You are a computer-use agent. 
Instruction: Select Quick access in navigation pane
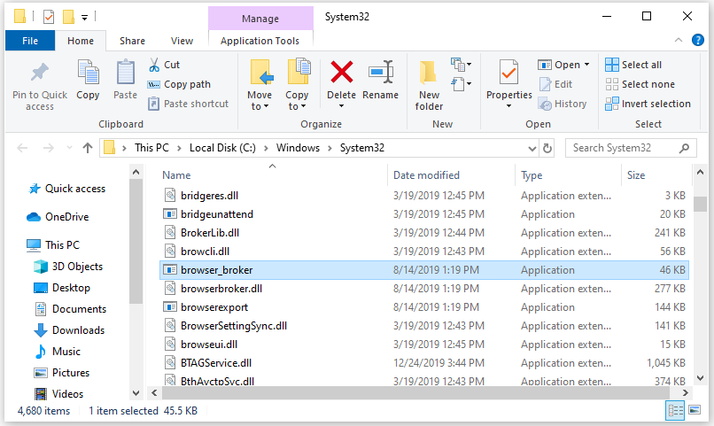[x=66, y=189]
